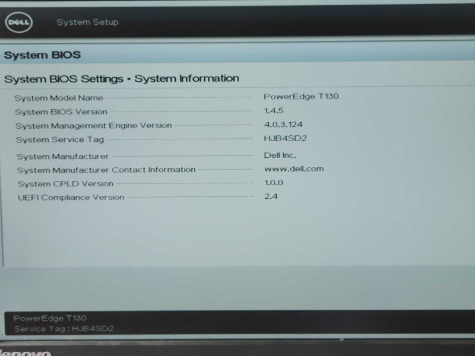Screen dimensions: 475x356
Task: Click the PowerEdge T130 model value
Action: pyautogui.click(x=301, y=96)
